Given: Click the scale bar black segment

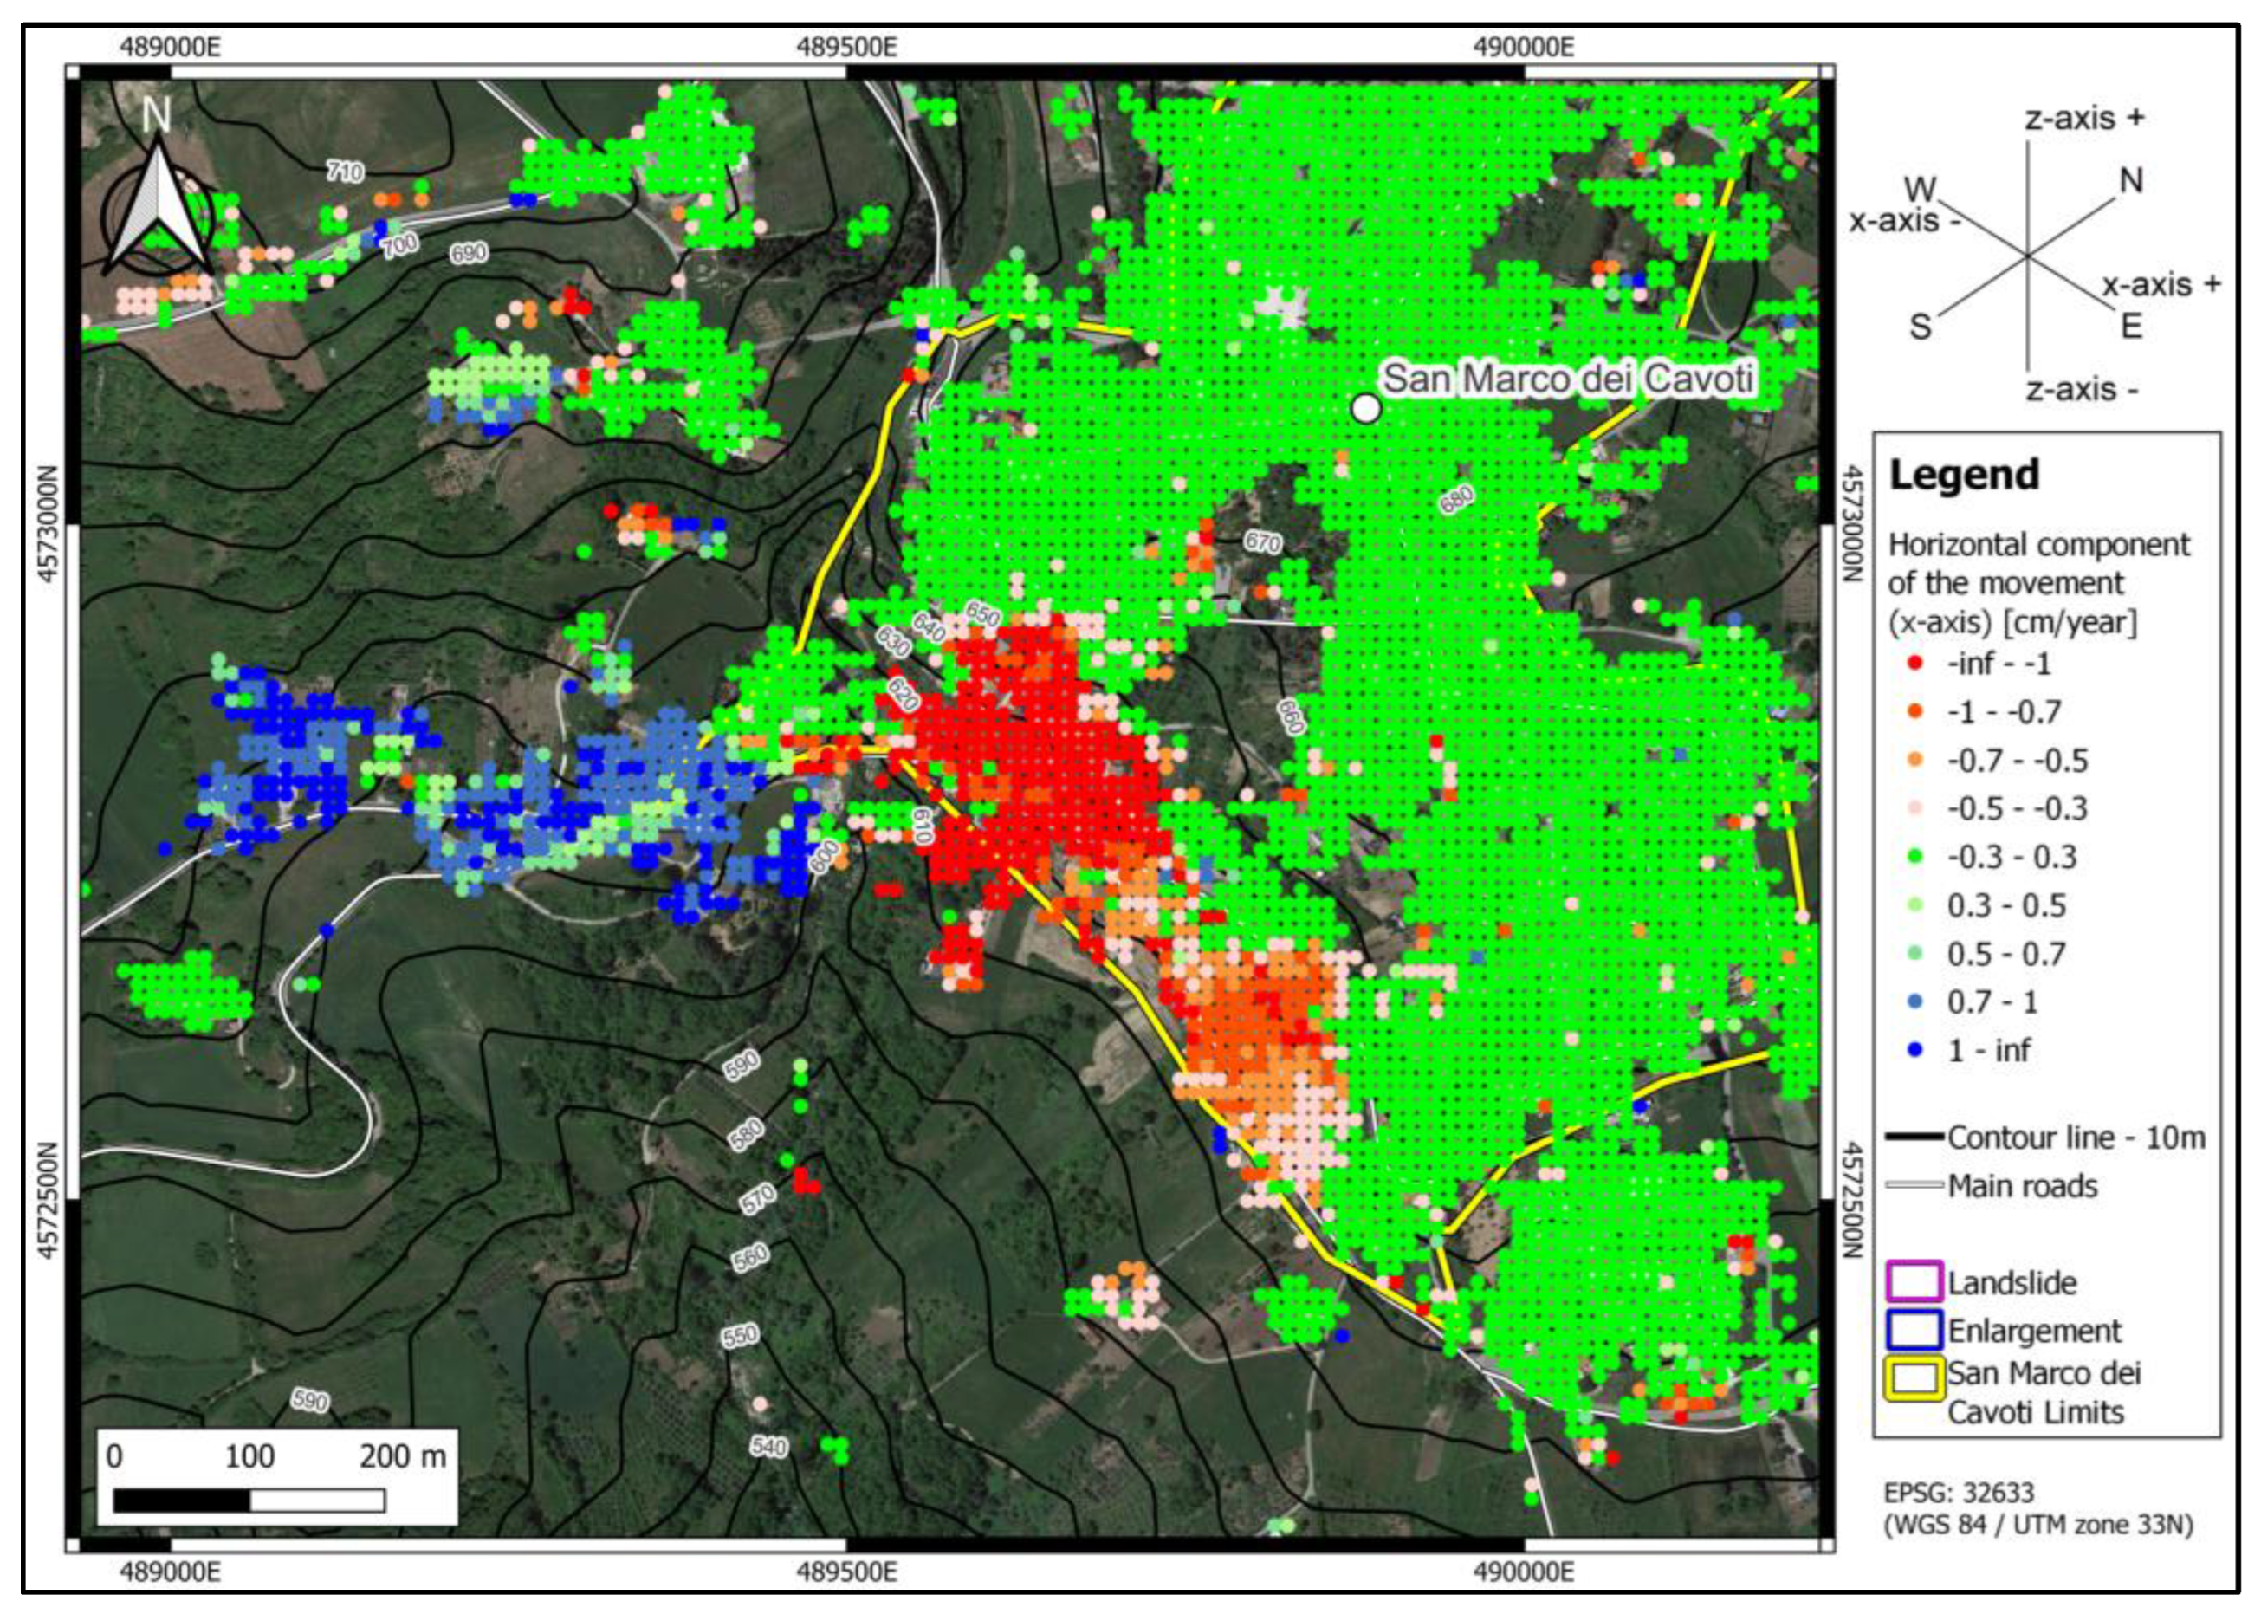Looking at the screenshot, I should [182, 1500].
